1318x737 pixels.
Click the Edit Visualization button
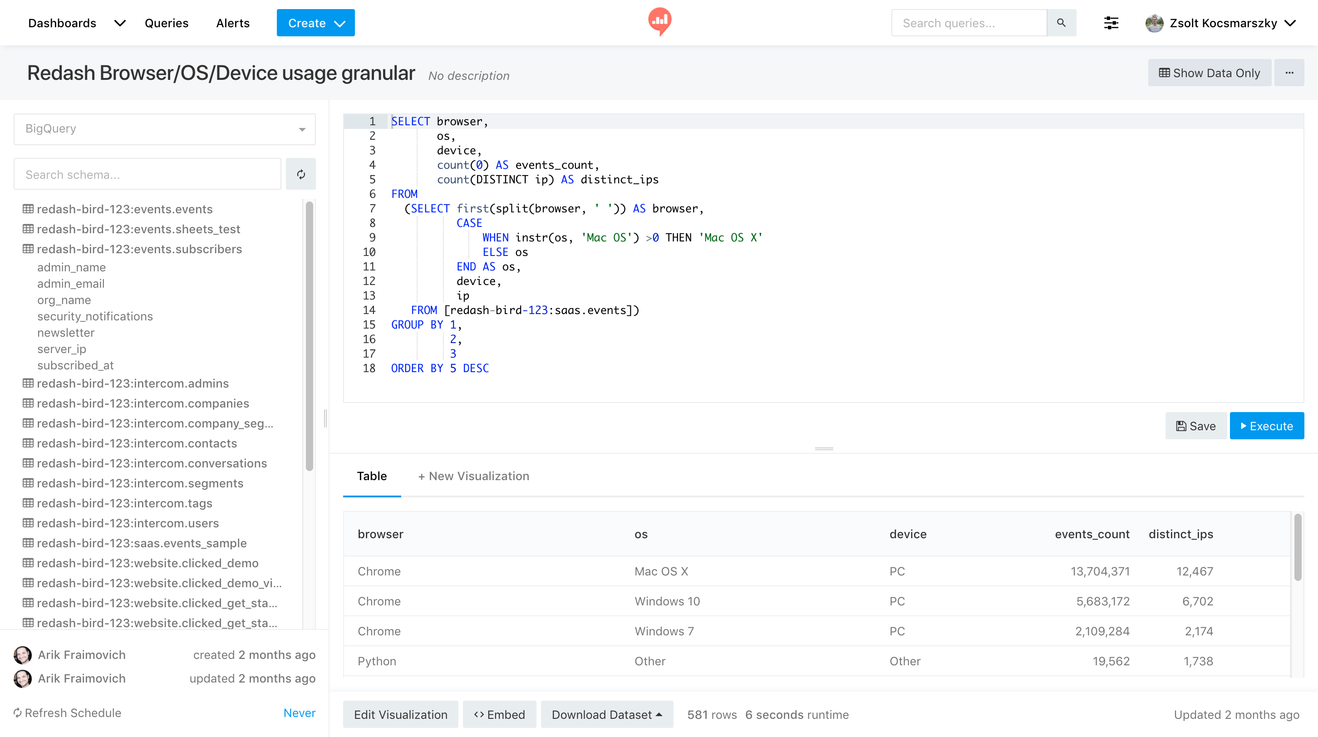400,714
